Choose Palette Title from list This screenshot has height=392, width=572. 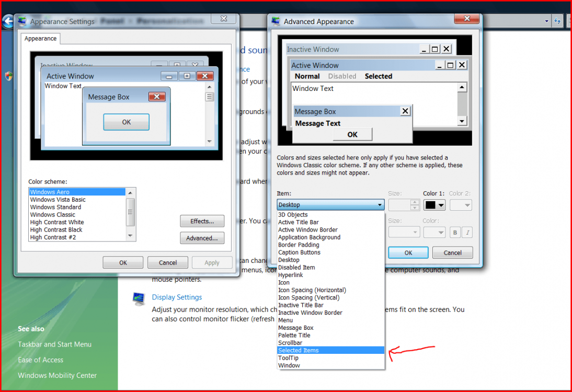(330, 335)
